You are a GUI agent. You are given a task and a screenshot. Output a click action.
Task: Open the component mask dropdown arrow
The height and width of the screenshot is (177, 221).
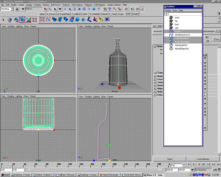click(x=60, y=9)
